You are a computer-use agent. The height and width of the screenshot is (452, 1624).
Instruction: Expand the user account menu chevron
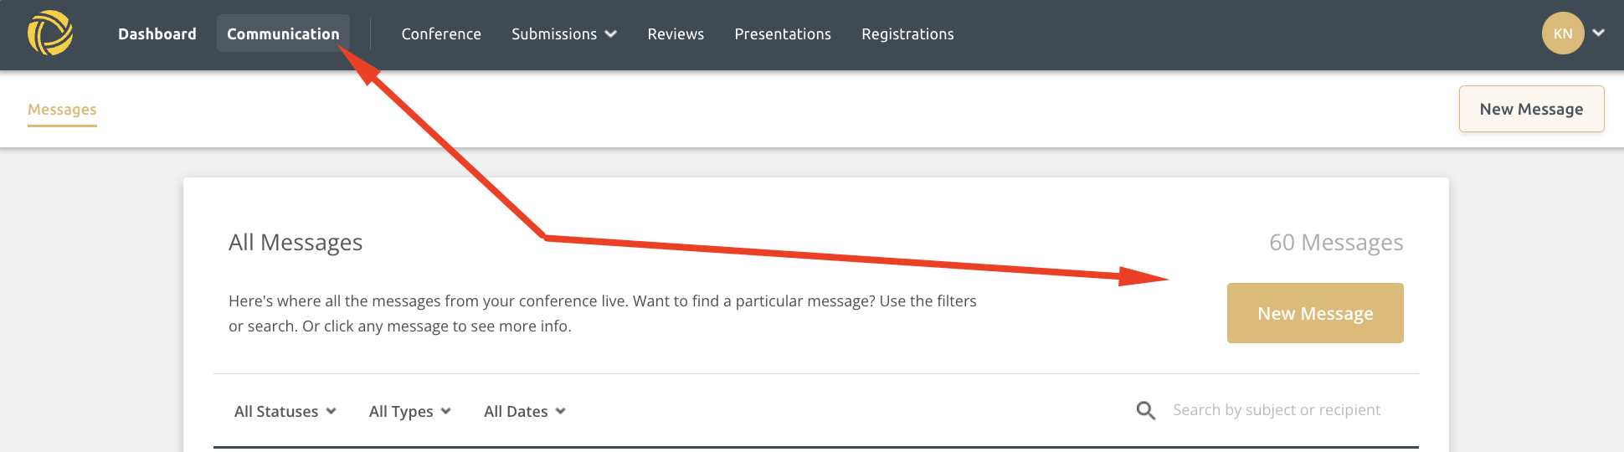coord(1599,33)
